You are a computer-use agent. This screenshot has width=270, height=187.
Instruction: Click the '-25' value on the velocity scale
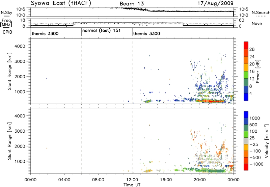[x=254, y=144]
